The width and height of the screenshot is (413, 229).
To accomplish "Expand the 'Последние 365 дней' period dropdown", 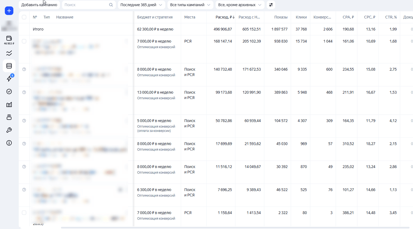I will 141,5.
